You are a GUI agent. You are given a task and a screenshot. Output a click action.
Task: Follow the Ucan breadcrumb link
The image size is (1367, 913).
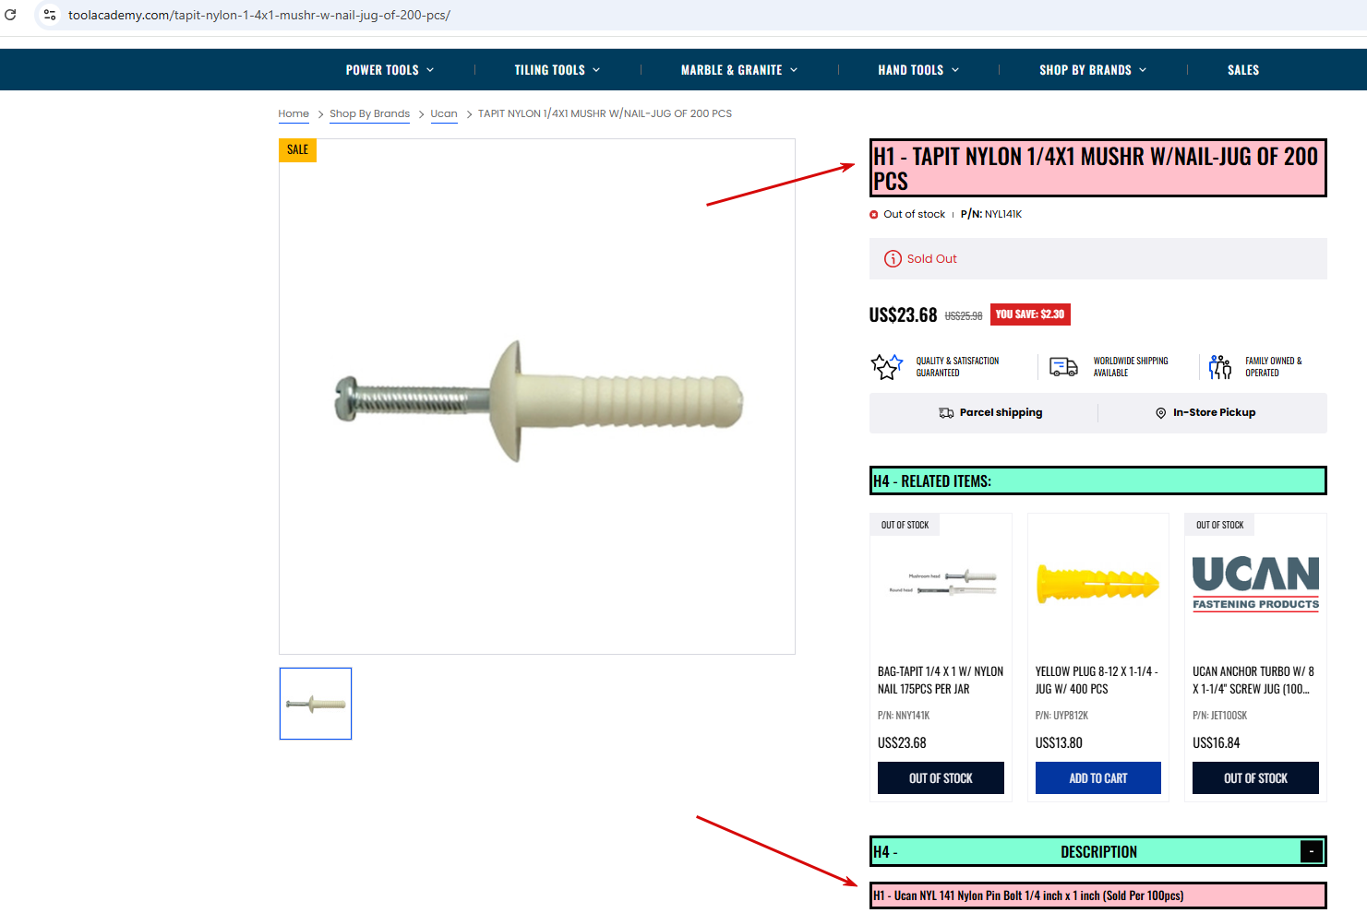point(444,113)
